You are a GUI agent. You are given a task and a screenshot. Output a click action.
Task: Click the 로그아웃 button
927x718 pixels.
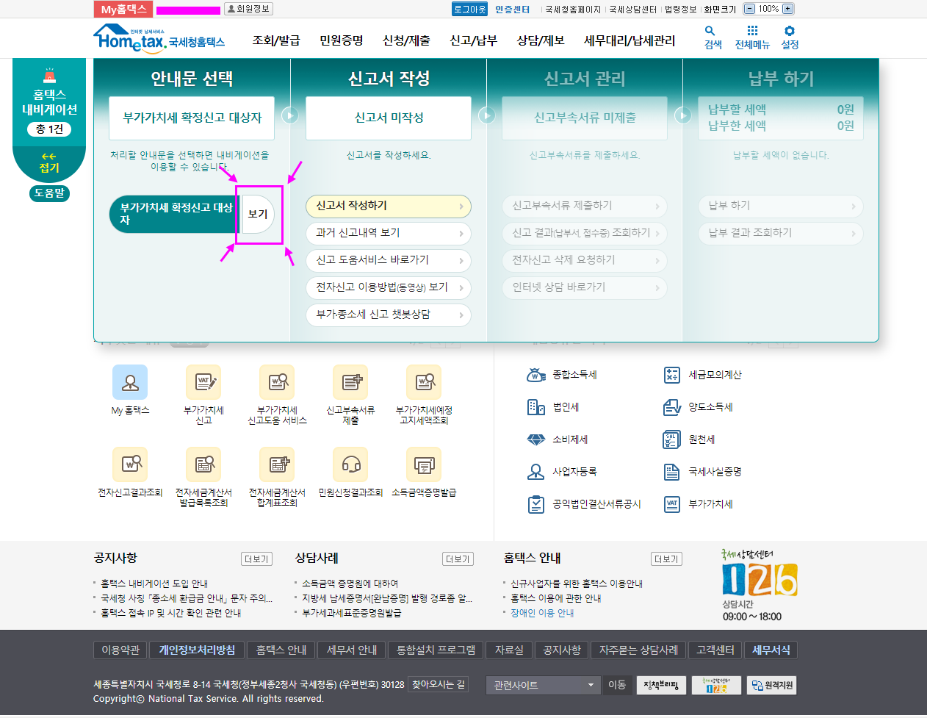470,9
